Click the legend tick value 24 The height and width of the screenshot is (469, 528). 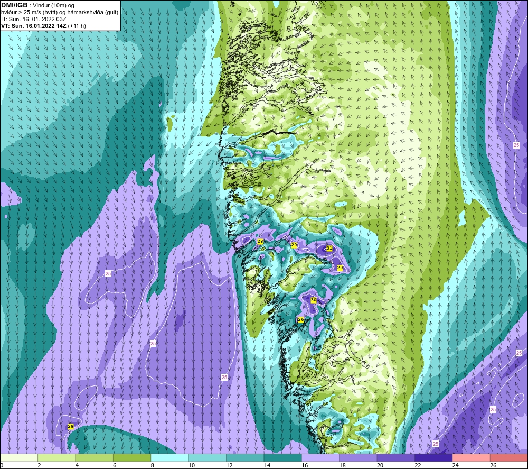(x=455, y=465)
